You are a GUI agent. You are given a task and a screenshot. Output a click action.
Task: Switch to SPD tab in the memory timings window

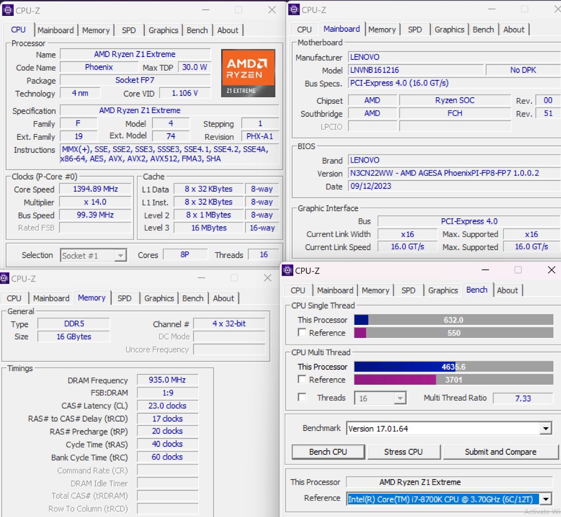[124, 298]
